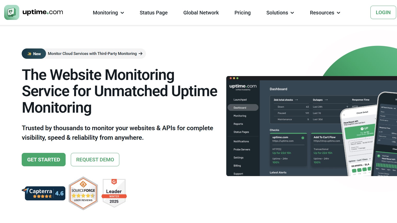Click the arrow beside Outages heading
Screen dimensions: 397x223
pos(326,100)
